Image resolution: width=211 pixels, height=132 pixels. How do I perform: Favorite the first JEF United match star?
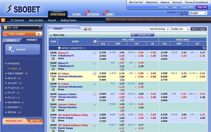tap(95, 114)
